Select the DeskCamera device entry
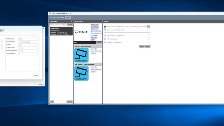The image size is (224, 126). tap(61, 31)
